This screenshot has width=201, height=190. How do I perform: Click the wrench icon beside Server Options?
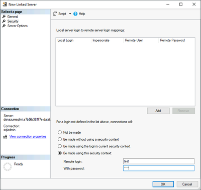click(4, 26)
